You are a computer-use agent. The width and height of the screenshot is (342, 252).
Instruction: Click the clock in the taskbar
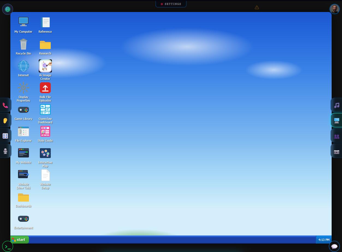click(x=324, y=240)
